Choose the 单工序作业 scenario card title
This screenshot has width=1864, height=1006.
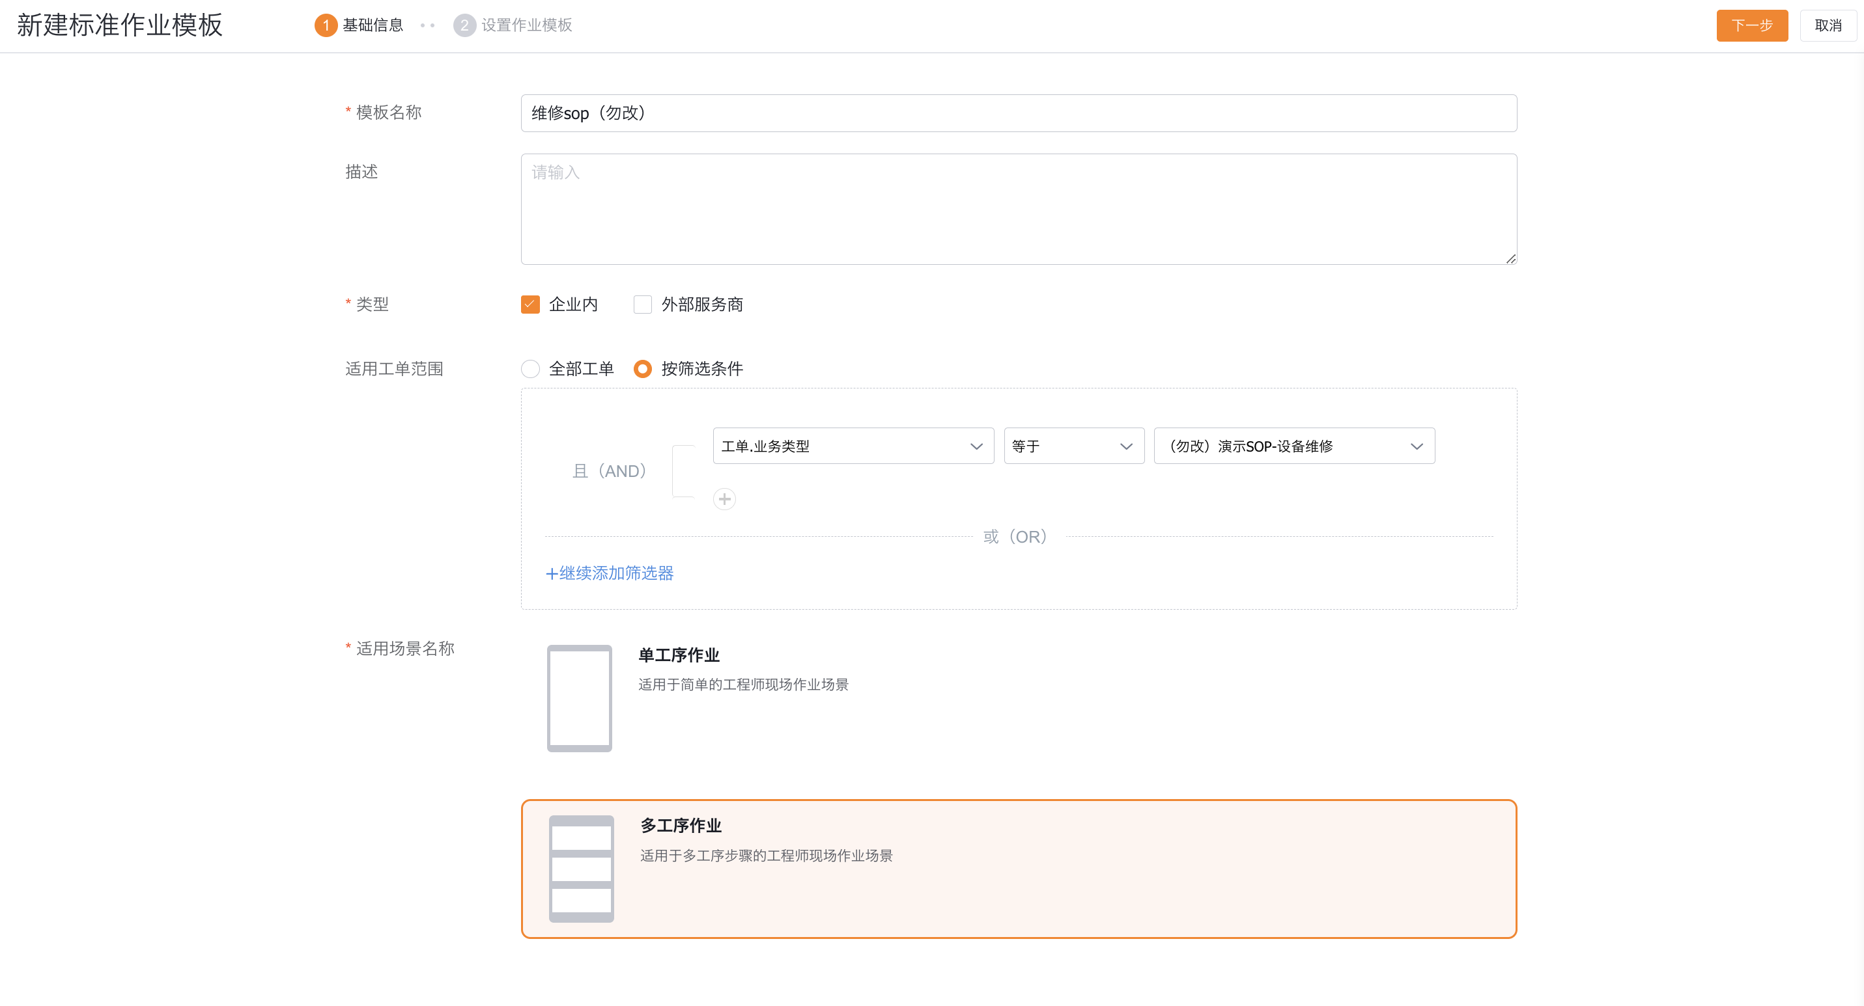[x=679, y=655]
